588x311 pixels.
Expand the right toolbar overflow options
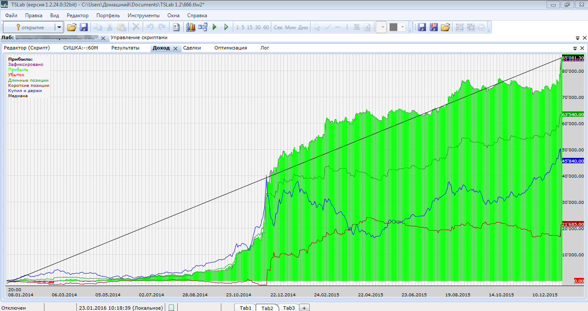(x=489, y=28)
